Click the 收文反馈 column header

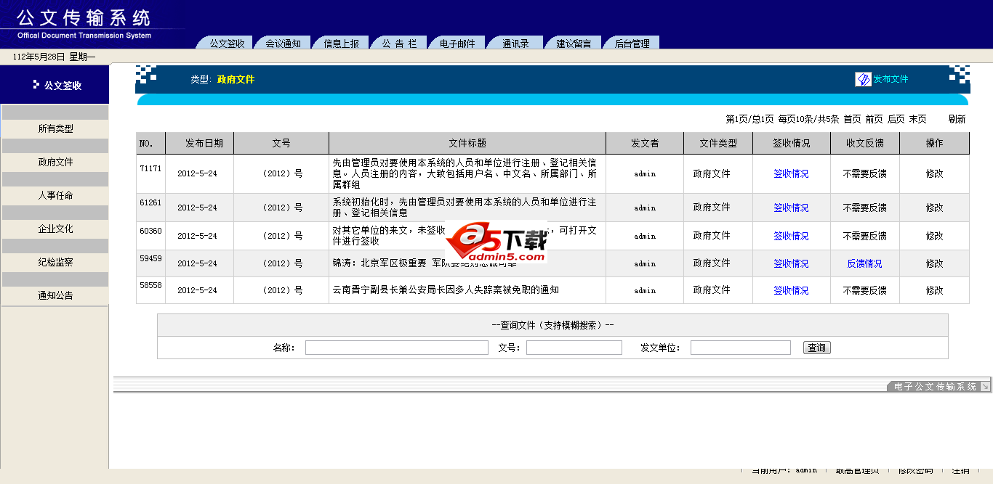[864, 143]
